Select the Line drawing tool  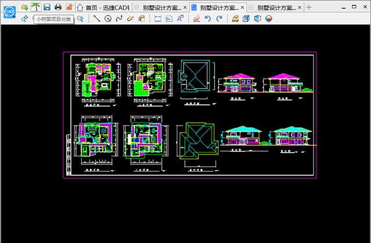click(x=97, y=19)
